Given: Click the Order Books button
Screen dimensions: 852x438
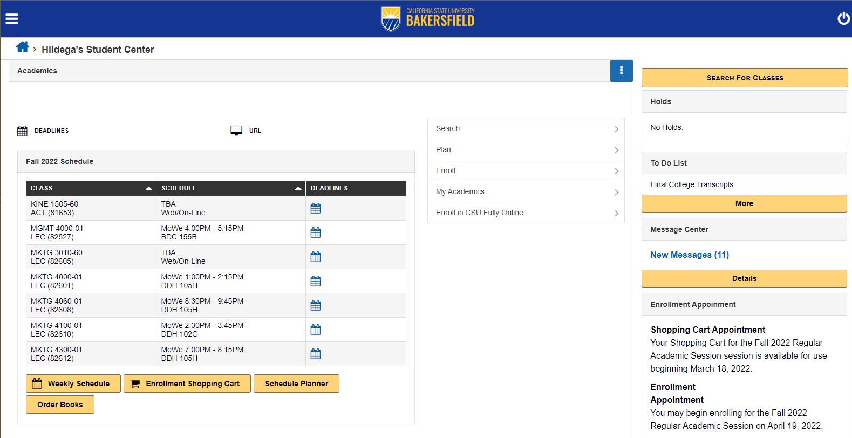Looking at the screenshot, I should tap(60, 405).
